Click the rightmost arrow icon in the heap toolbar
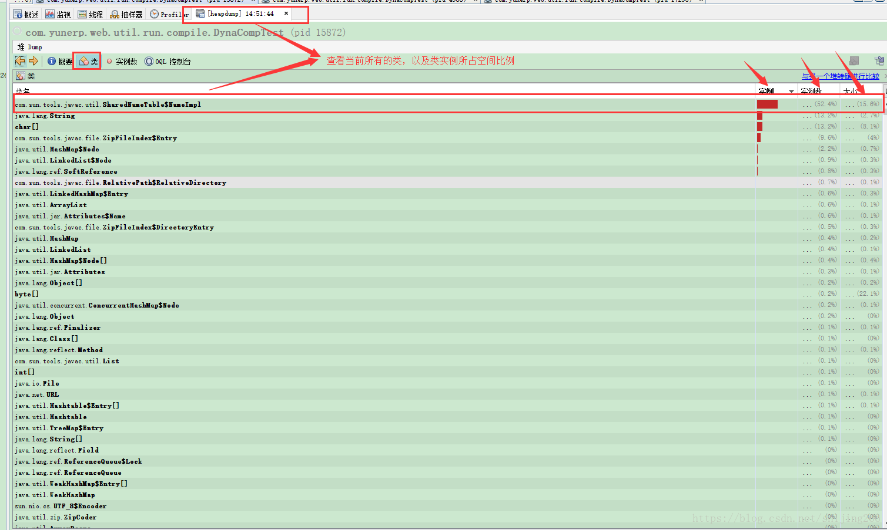Screen dimensions: 887x530 click(x=879, y=61)
